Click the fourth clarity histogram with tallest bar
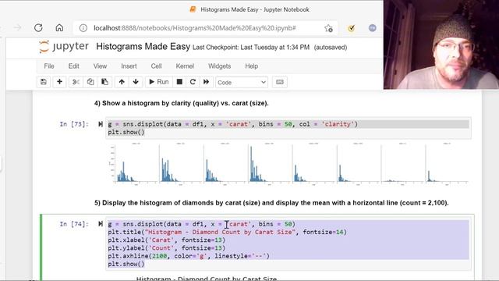This screenshot has width=499, height=281. 268,164
